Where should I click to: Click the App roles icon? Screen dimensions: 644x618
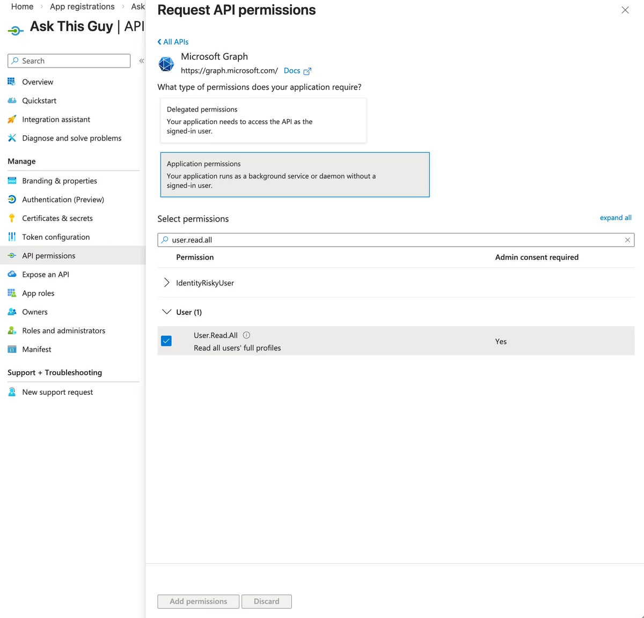(12, 293)
